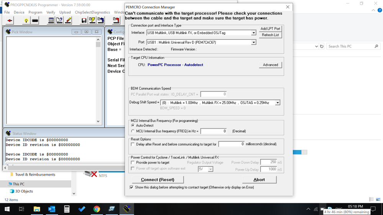Open the Interface dropdown list

[x=253, y=33]
